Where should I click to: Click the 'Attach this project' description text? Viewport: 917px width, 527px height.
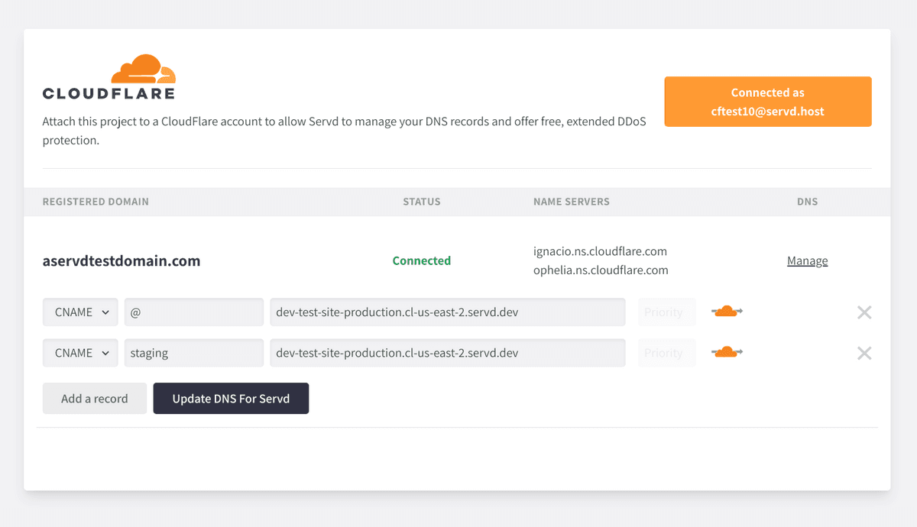pos(345,131)
